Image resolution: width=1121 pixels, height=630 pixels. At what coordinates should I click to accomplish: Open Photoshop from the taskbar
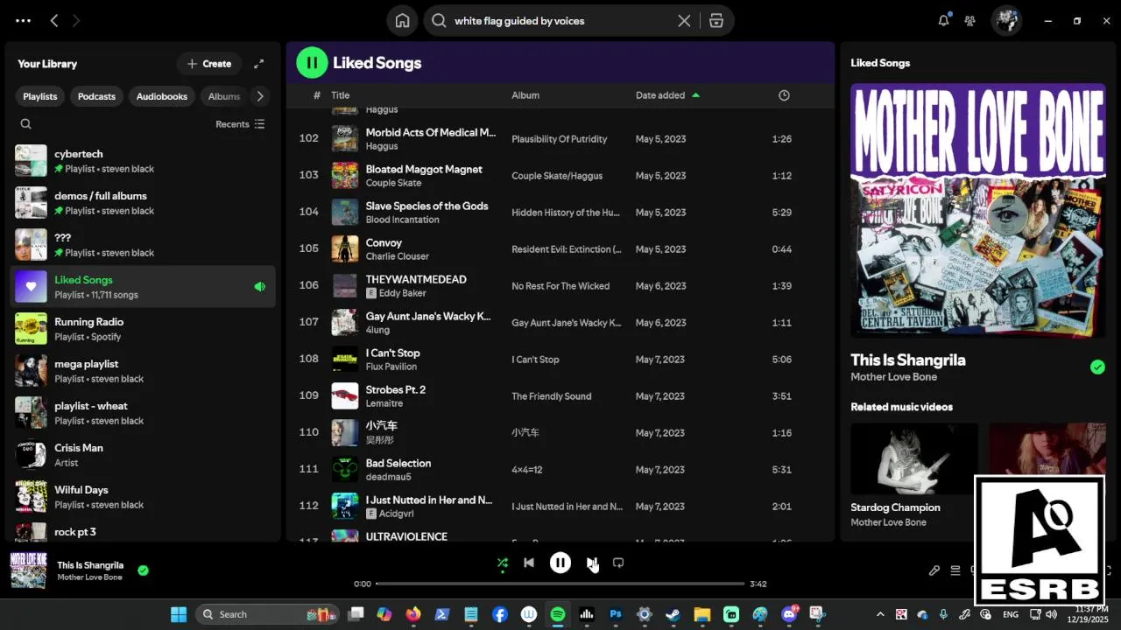[616, 614]
